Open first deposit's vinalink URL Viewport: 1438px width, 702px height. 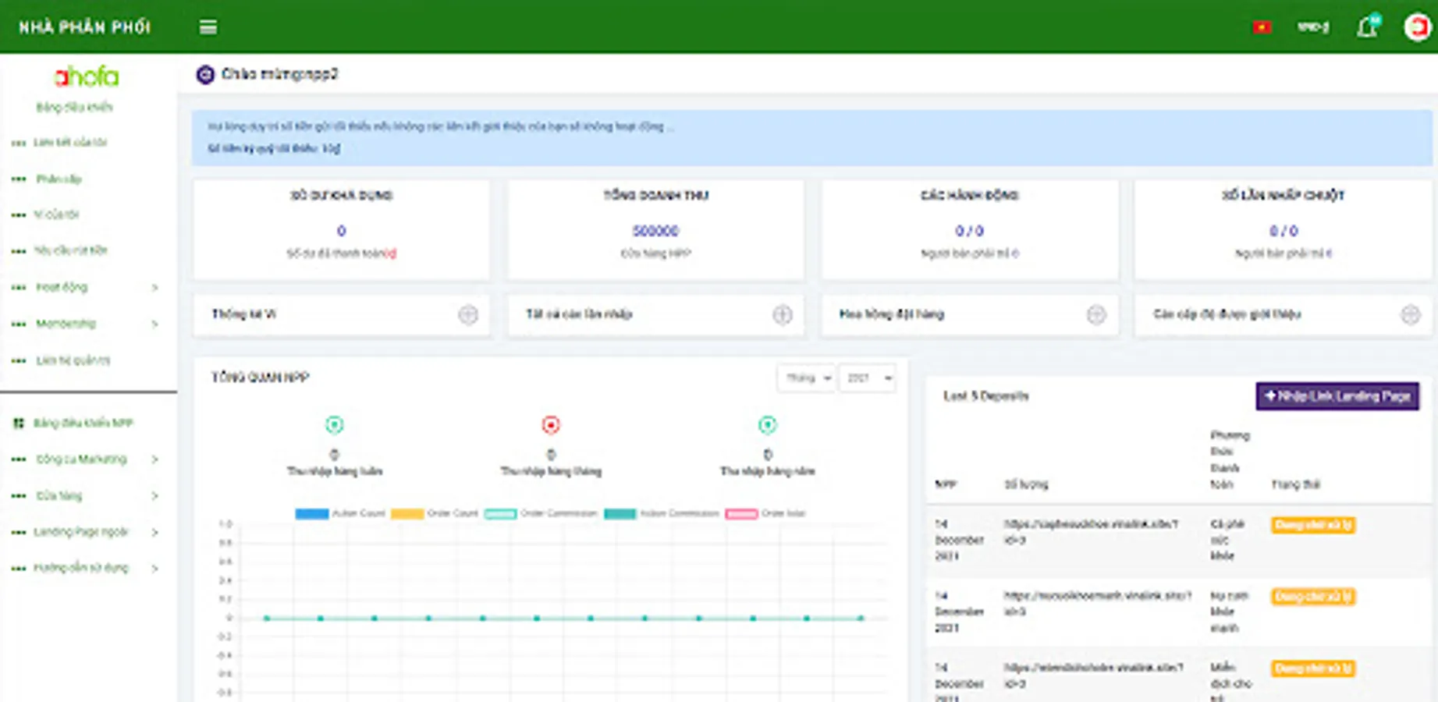[1091, 532]
